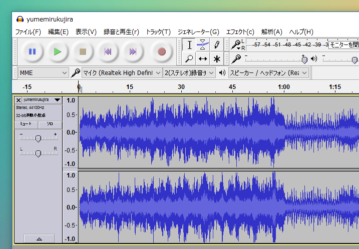Open the 解析(A) menu
The image size is (359, 249).
coord(272,32)
